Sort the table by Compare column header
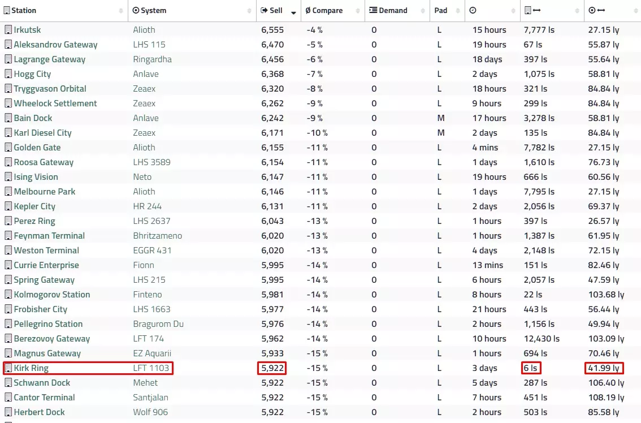This screenshot has height=423, width=641. pos(324,11)
